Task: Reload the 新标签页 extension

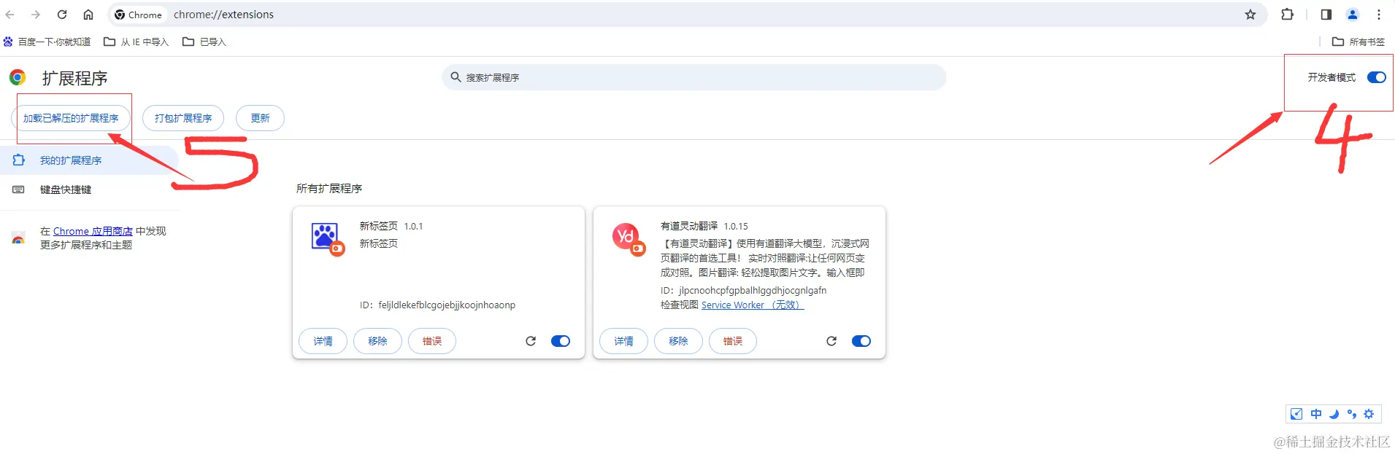Action: point(531,341)
